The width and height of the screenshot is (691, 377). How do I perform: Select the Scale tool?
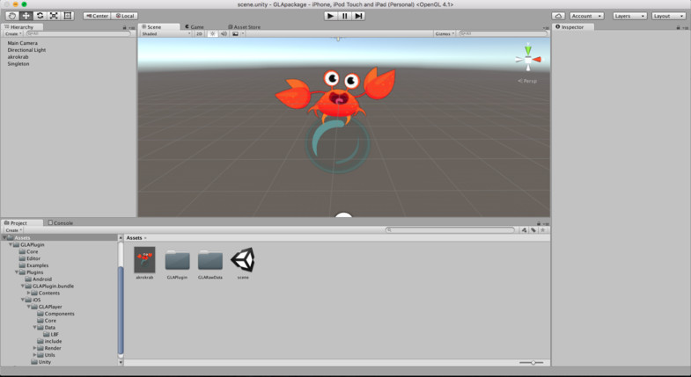54,16
